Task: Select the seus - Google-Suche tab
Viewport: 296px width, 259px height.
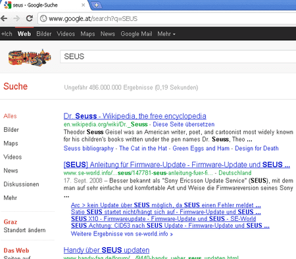Action: 44,5
